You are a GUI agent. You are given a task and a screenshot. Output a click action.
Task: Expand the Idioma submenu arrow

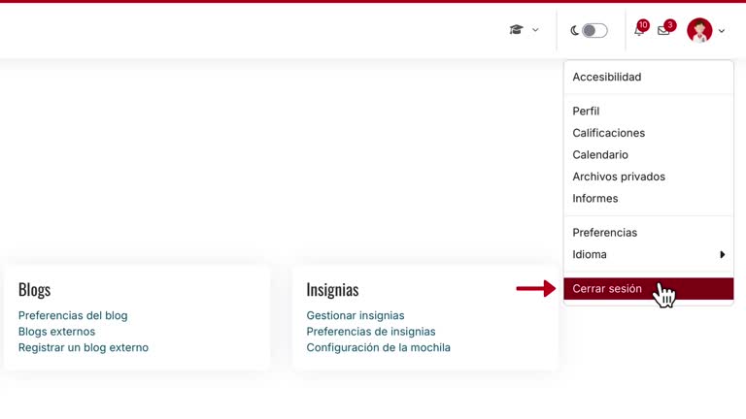point(722,255)
